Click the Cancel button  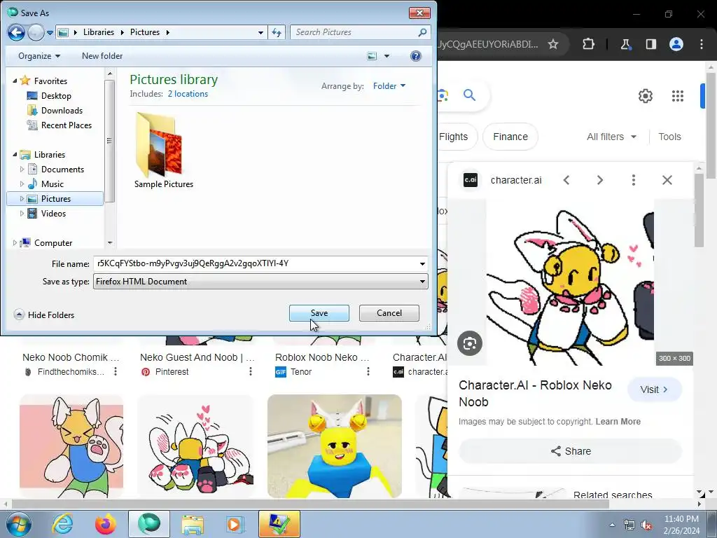tap(389, 313)
